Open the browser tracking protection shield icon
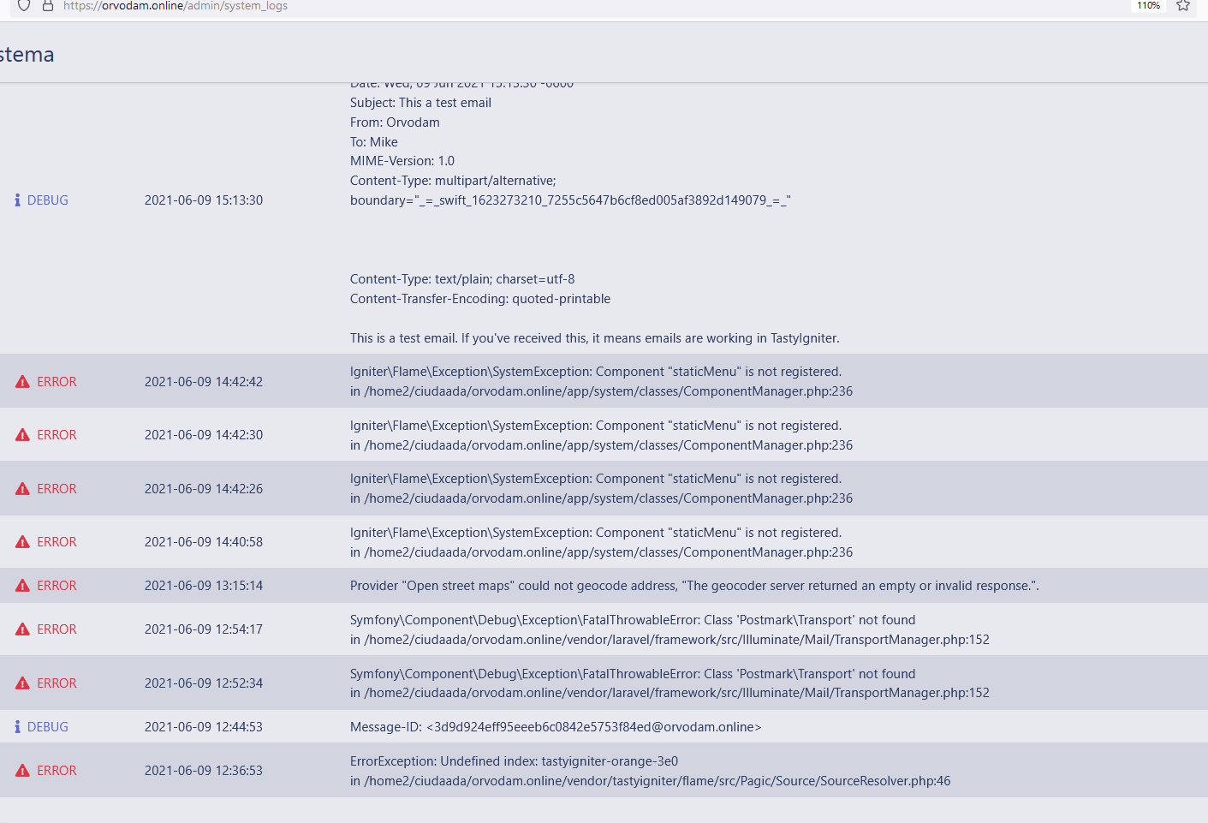1208x823 pixels. point(23,7)
